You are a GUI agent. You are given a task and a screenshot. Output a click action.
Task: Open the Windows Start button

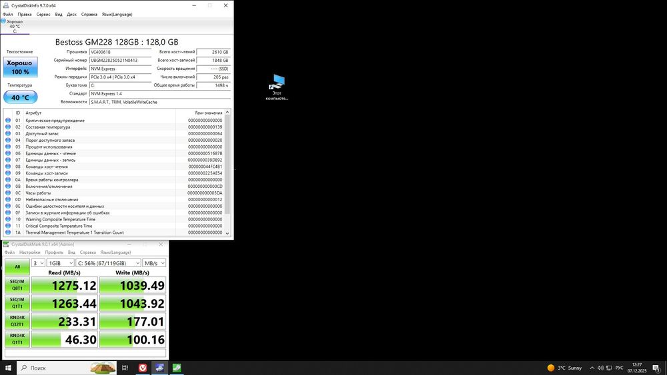[x=8, y=368]
